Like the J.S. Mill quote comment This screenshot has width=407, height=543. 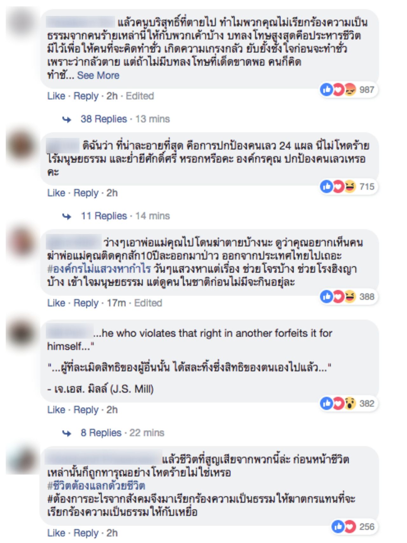click(56, 410)
